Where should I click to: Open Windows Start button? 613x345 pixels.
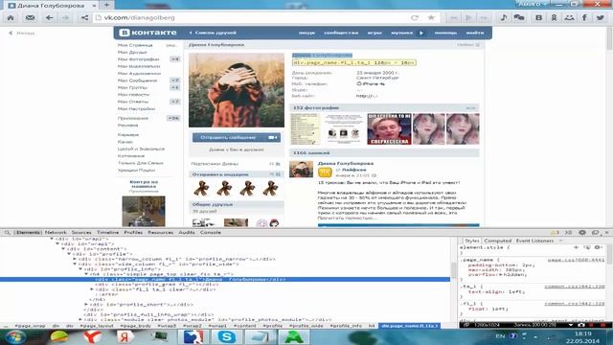pyautogui.click(x=15, y=336)
